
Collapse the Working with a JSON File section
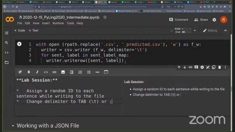(13, 126)
